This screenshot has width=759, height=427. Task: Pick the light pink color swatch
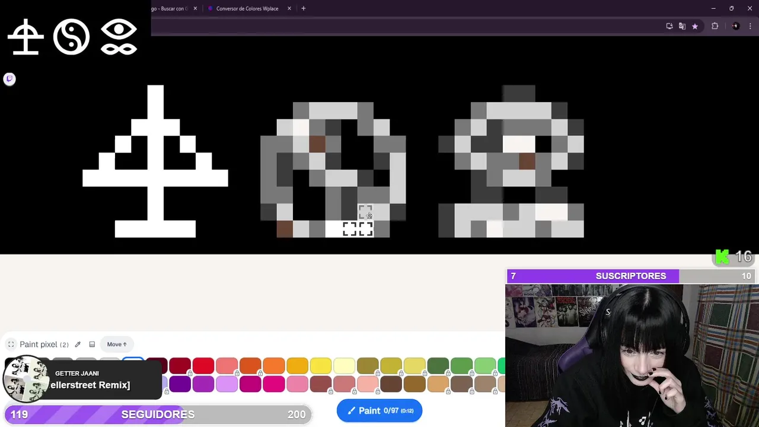tap(297, 384)
